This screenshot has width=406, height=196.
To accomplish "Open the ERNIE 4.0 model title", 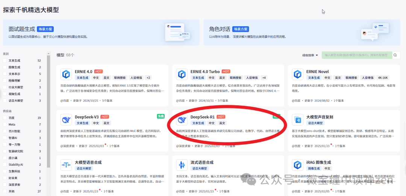I will point(83,72).
